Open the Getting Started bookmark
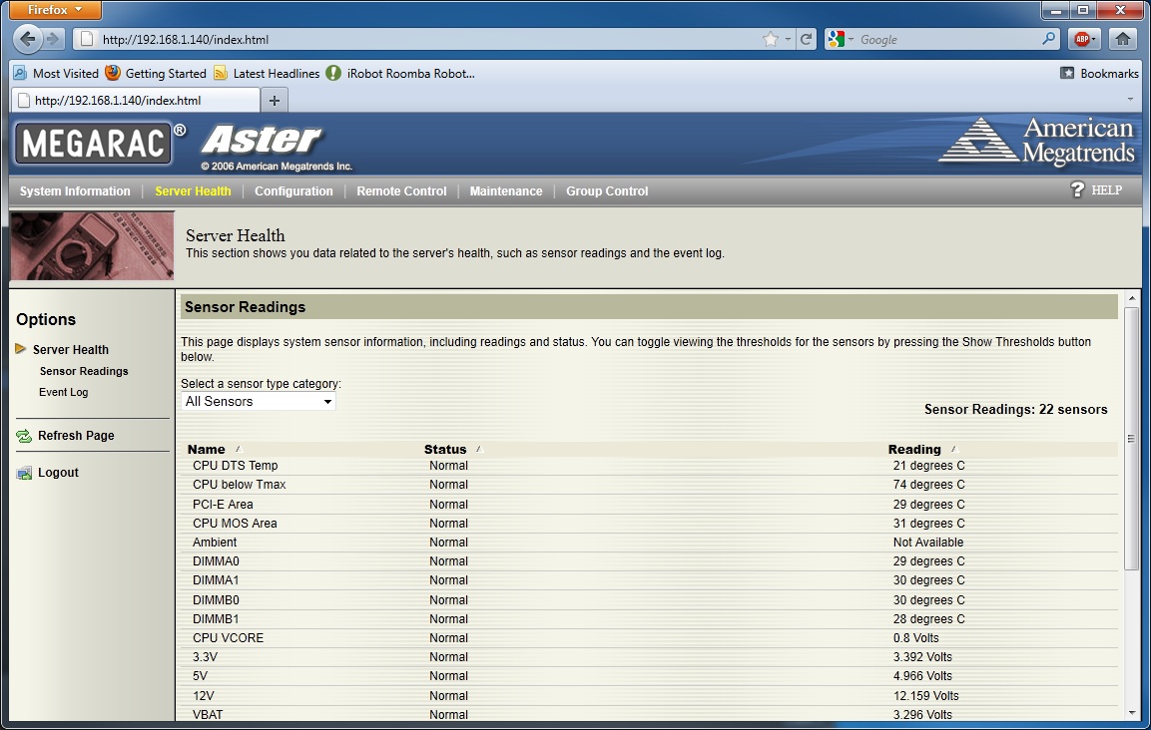This screenshot has width=1151, height=730. pos(156,74)
